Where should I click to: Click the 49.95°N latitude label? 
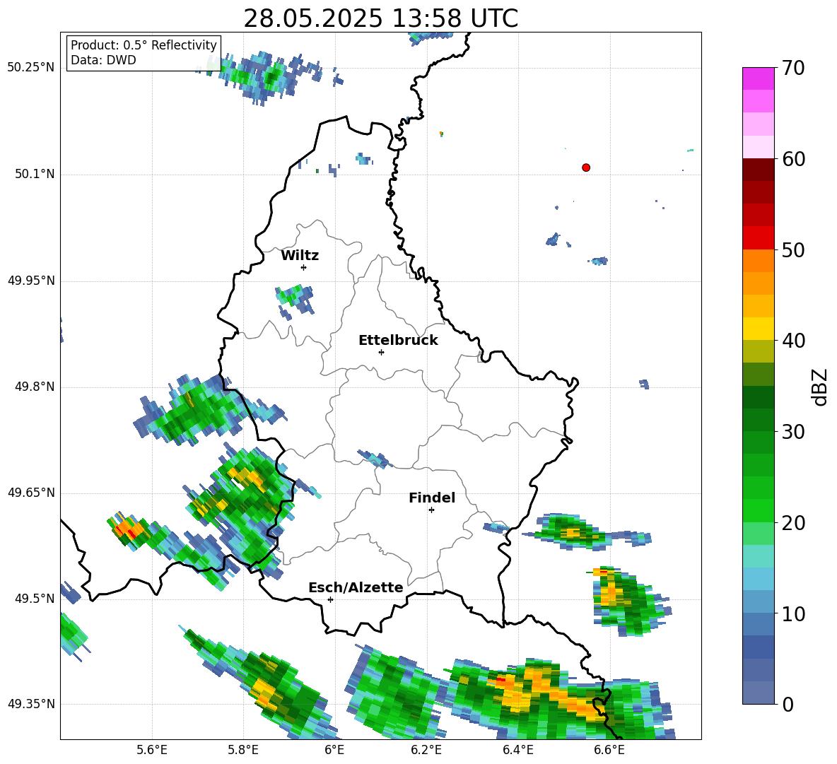point(31,281)
